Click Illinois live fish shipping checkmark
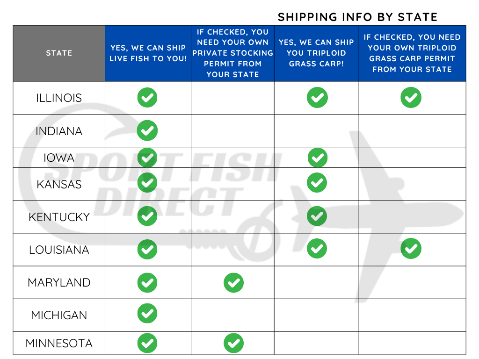Screen dimensions: 479x359 147,98
